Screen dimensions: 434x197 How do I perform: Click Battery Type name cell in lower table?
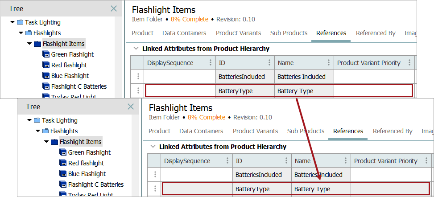pos(312,189)
